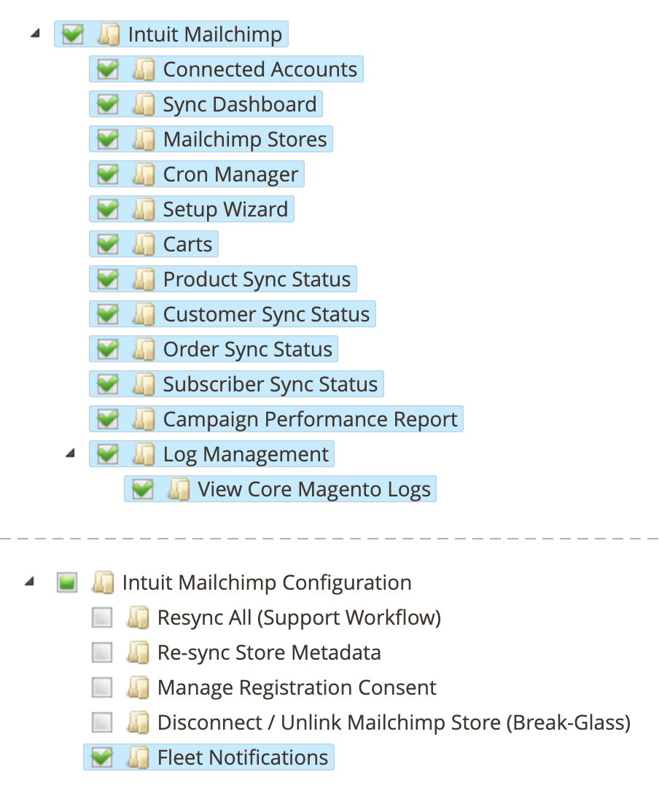Select the Resync All (Support Workflow) label
The image size is (659, 788).
pos(299,618)
